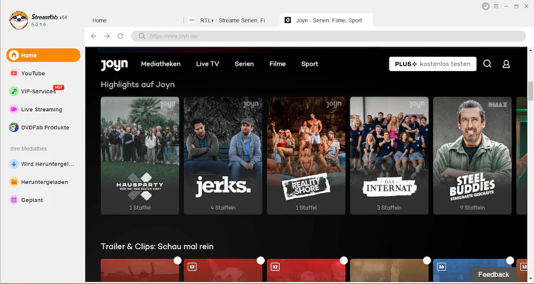Click the YouTube sidebar icon
This screenshot has width=534, height=284.
pyautogui.click(x=14, y=73)
